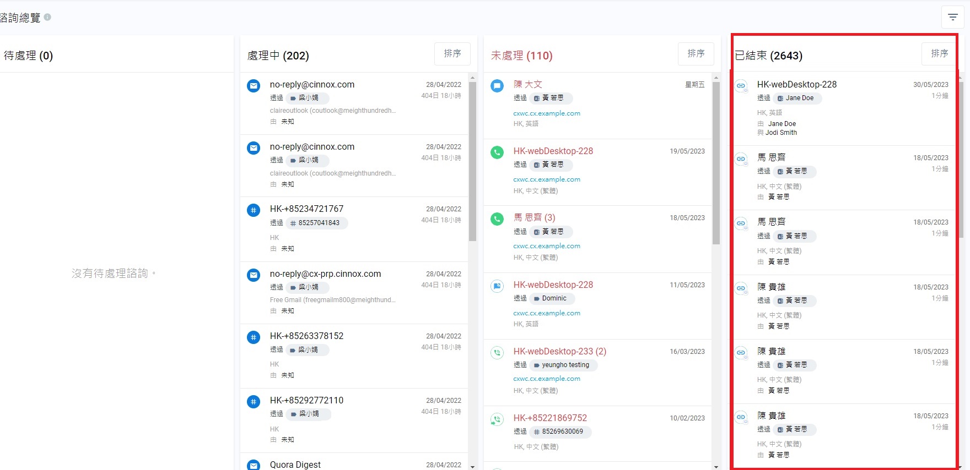Click the down arrow of 未處理 scrollbar
The width and height of the screenshot is (970, 470).
716,466
